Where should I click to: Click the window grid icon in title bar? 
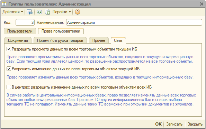point(4,4)
